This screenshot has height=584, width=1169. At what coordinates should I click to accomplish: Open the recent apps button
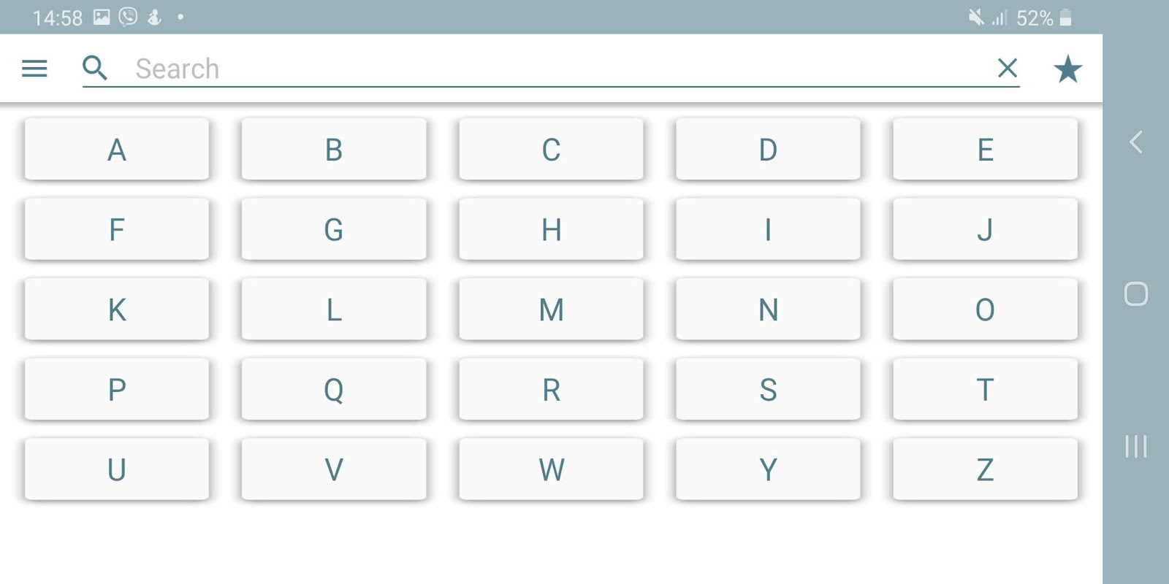click(1135, 446)
